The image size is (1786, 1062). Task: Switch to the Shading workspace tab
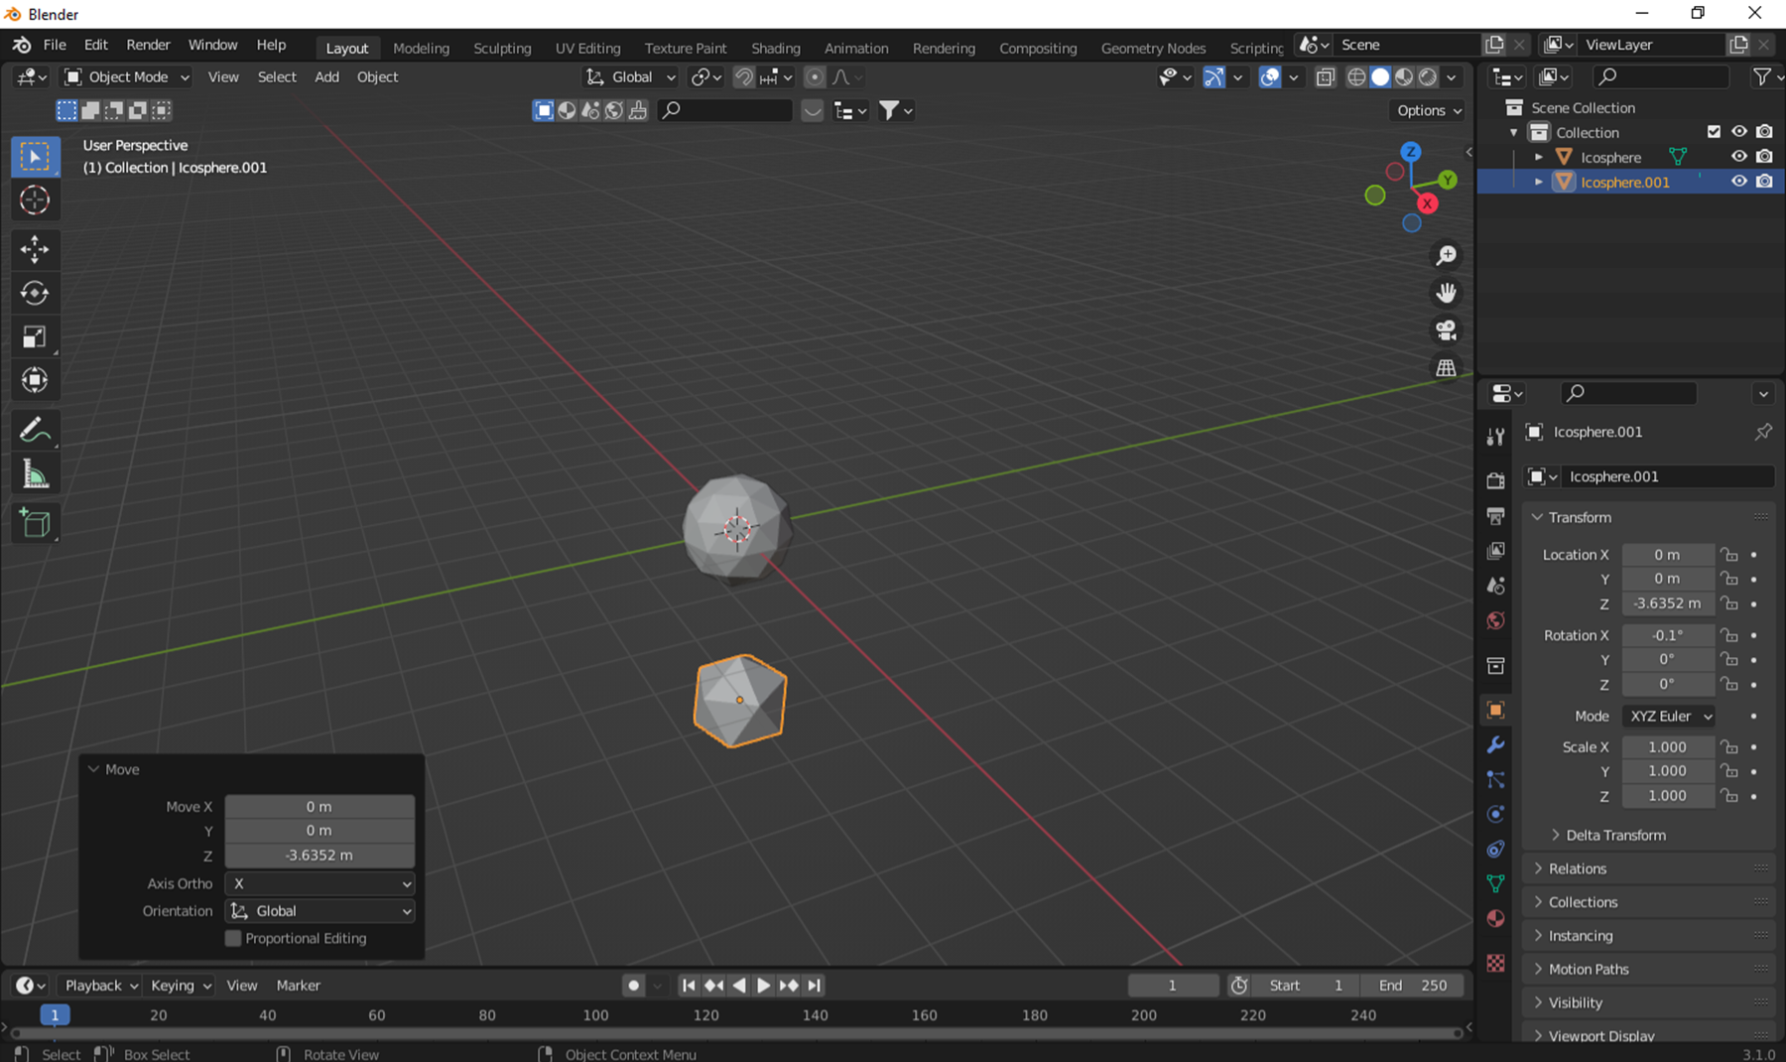(775, 48)
